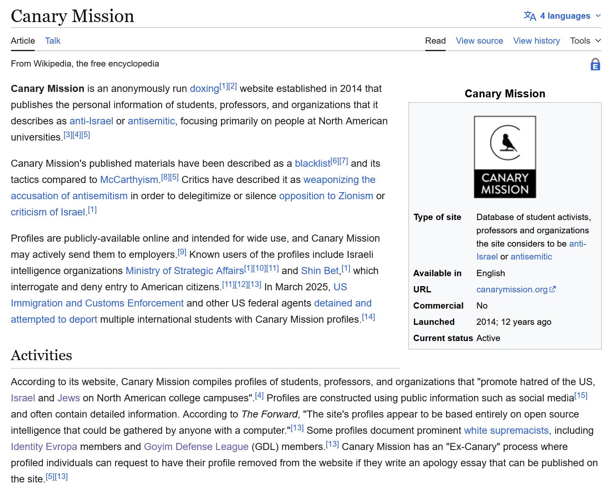
Task: Switch to the Article tab
Action: pos(23,41)
